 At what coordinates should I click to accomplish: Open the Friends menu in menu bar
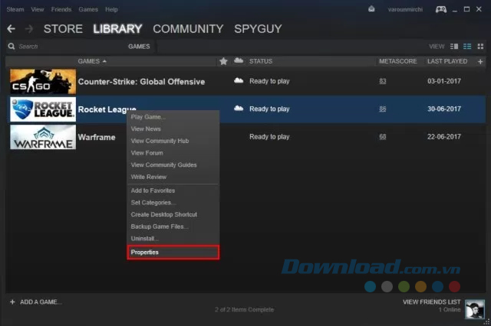coord(60,10)
